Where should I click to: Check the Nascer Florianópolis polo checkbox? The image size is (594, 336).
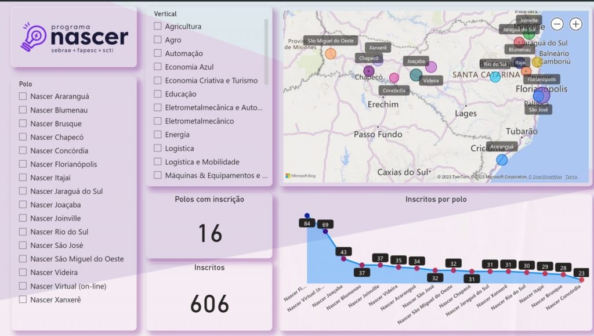point(23,164)
